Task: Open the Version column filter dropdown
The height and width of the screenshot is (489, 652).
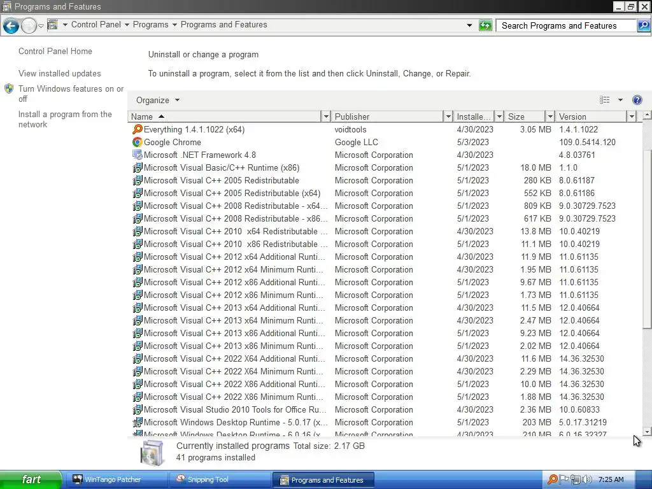Action: (632, 117)
